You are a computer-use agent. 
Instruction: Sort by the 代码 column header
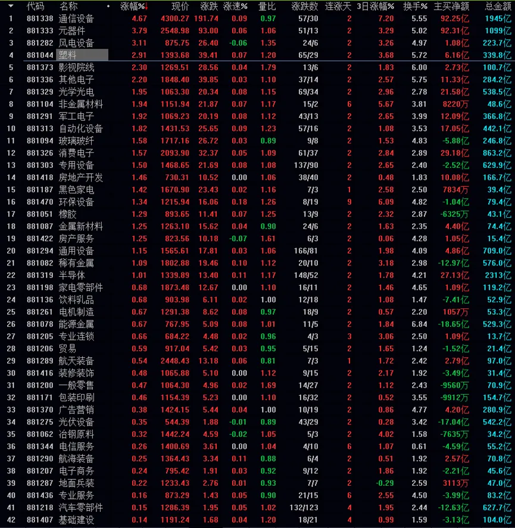(35, 6)
